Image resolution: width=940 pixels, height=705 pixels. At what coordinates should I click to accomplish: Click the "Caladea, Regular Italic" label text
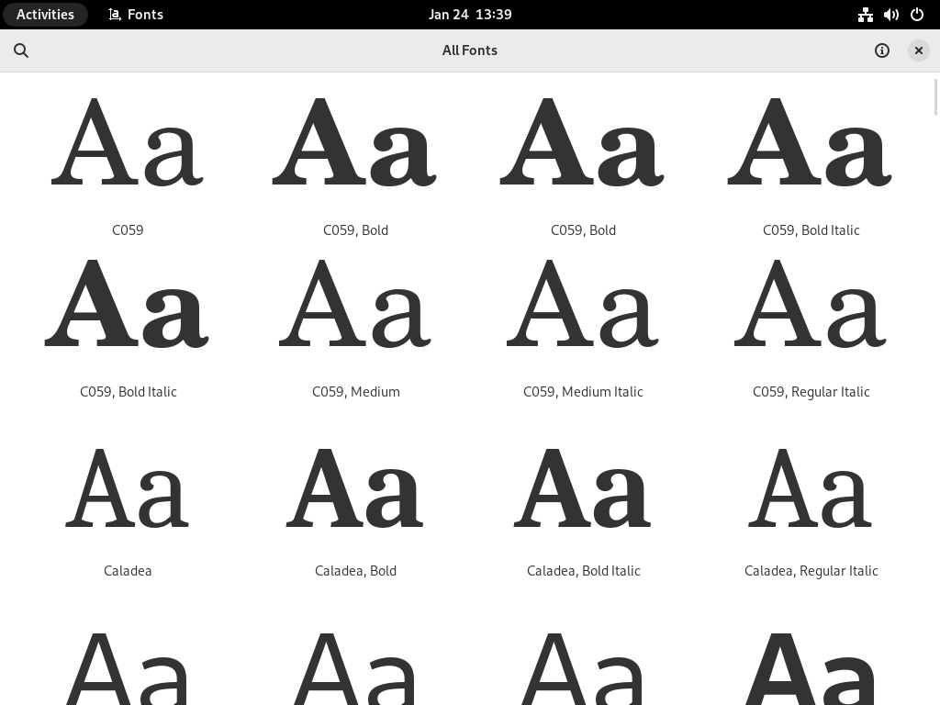click(811, 571)
